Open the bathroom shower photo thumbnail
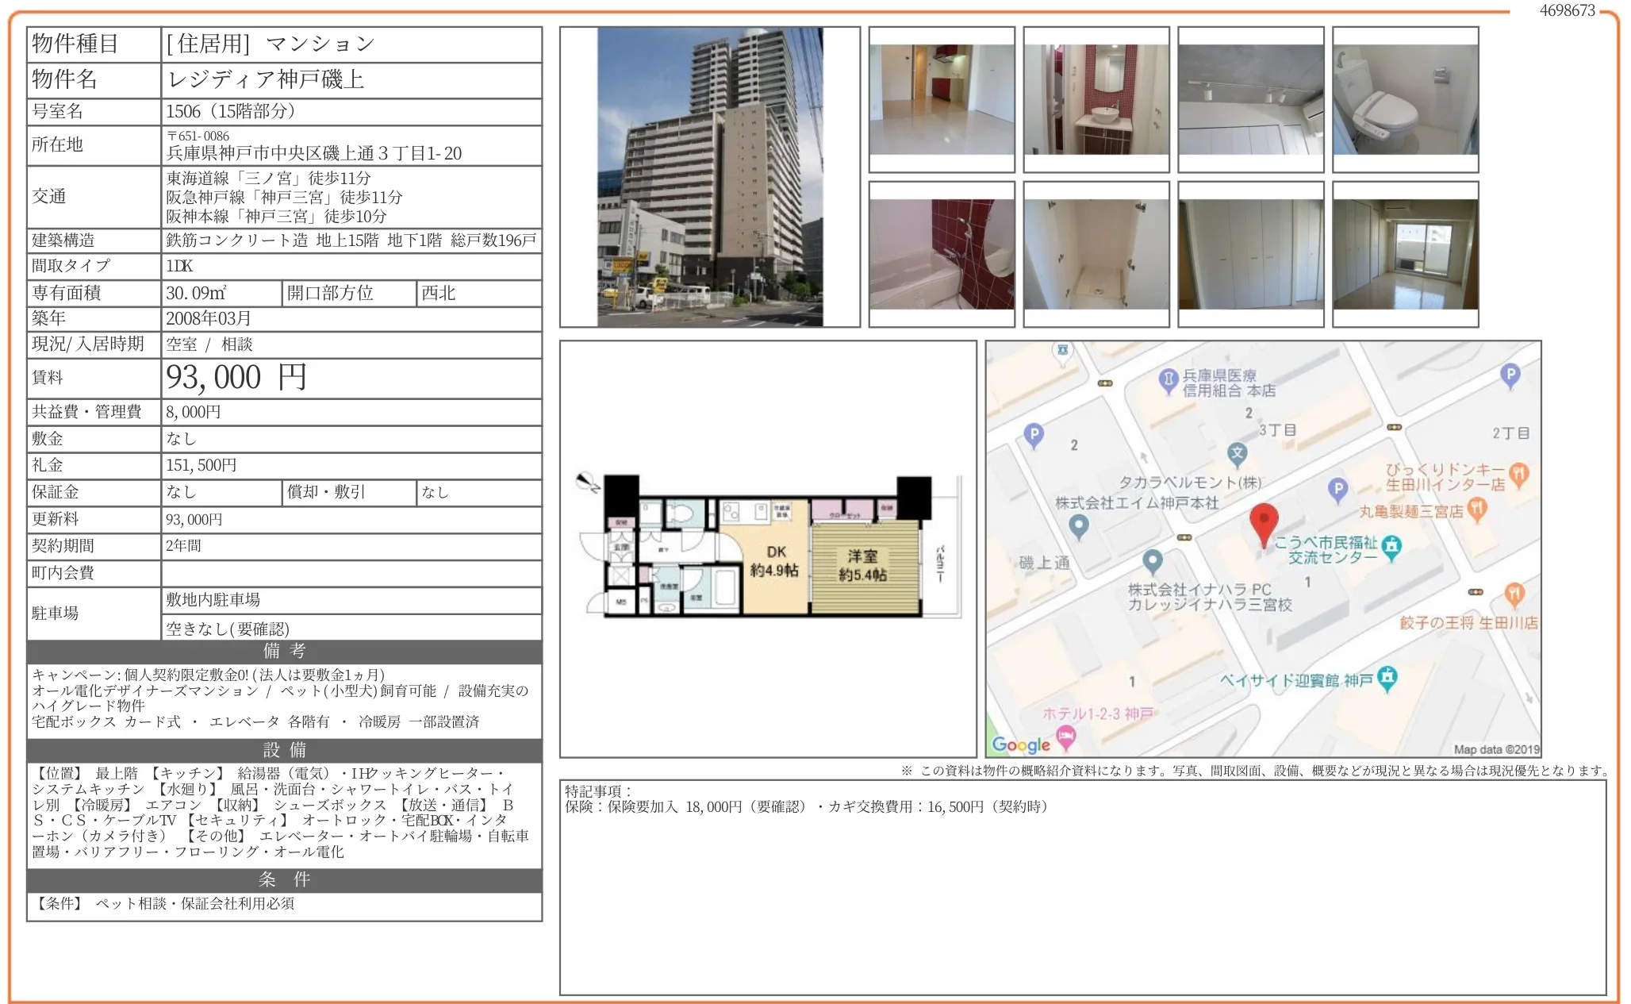 (941, 254)
